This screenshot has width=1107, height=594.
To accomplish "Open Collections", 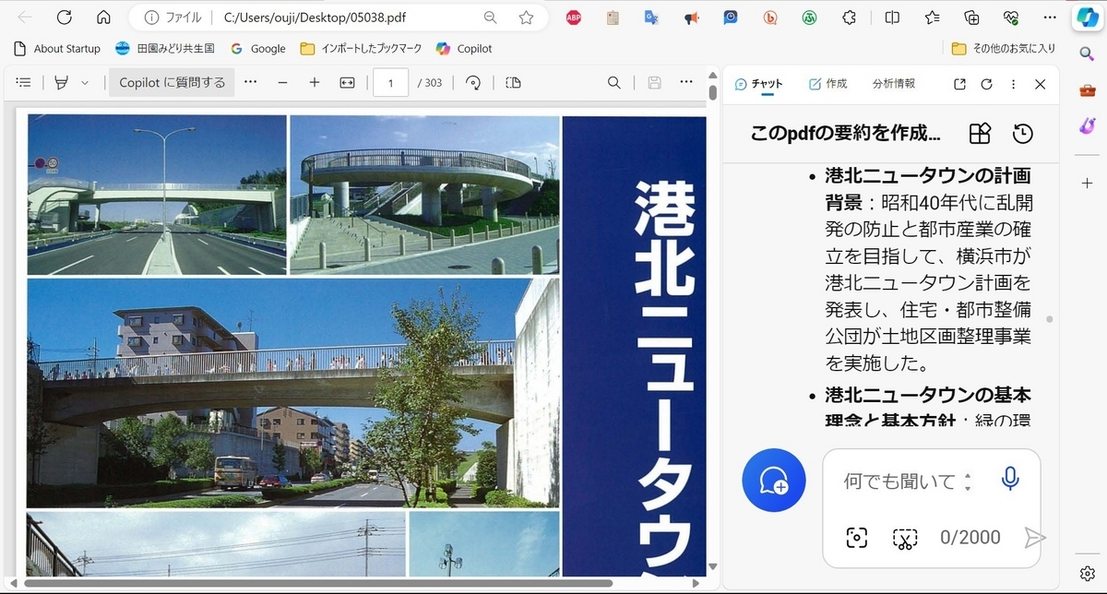I will (971, 18).
